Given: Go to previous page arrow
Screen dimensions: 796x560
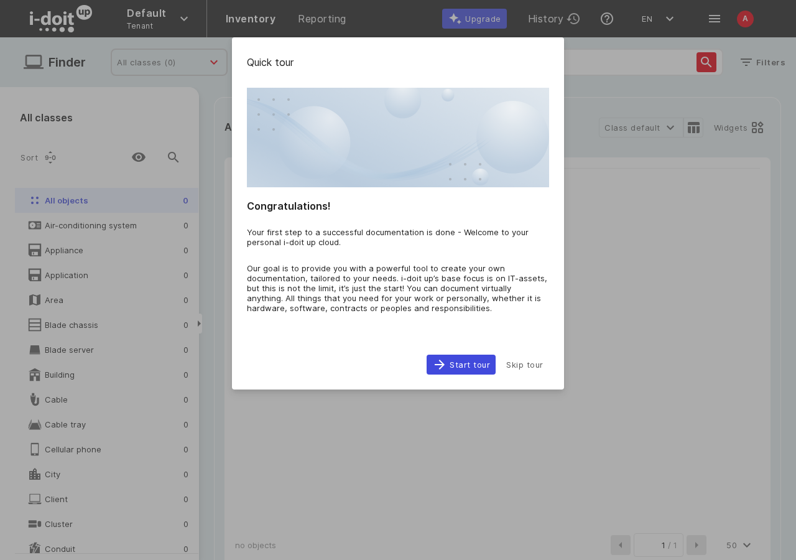Looking at the screenshot, I should point(621,545).
